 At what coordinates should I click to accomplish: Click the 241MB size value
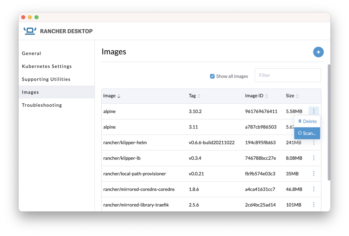point(293,142)
